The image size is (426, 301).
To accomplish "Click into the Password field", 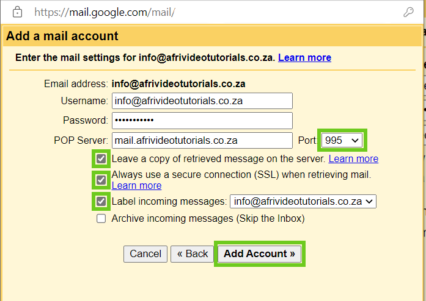I will tap(202, 121).
